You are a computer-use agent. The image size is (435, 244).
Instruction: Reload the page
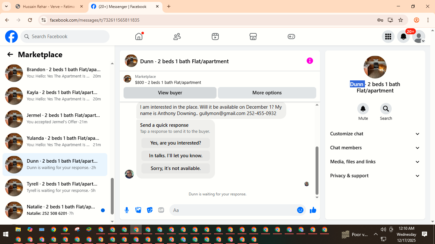point(30,20)
